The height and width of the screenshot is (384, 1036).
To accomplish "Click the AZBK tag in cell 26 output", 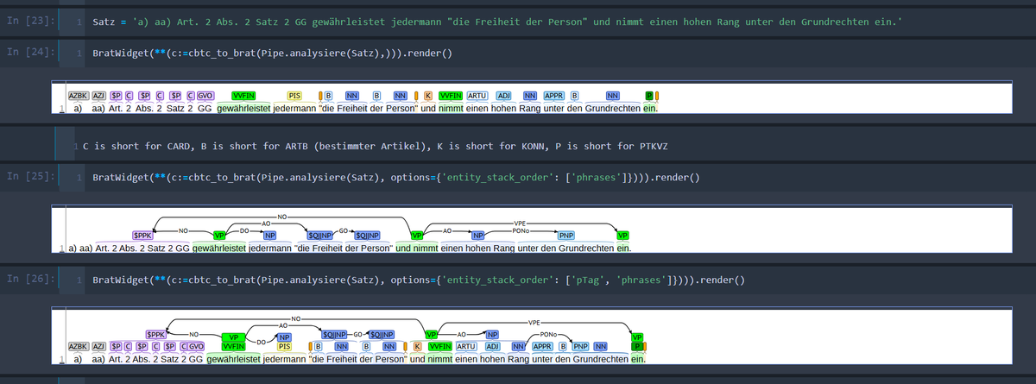I will [79, 346].
